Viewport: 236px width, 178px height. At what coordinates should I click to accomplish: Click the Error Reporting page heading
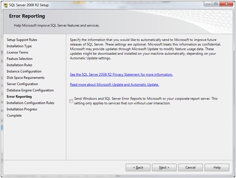click(x=27, y=16)
